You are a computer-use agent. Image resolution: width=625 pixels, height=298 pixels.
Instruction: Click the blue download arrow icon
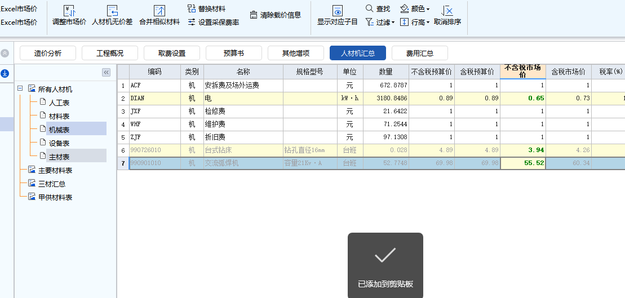5,73
